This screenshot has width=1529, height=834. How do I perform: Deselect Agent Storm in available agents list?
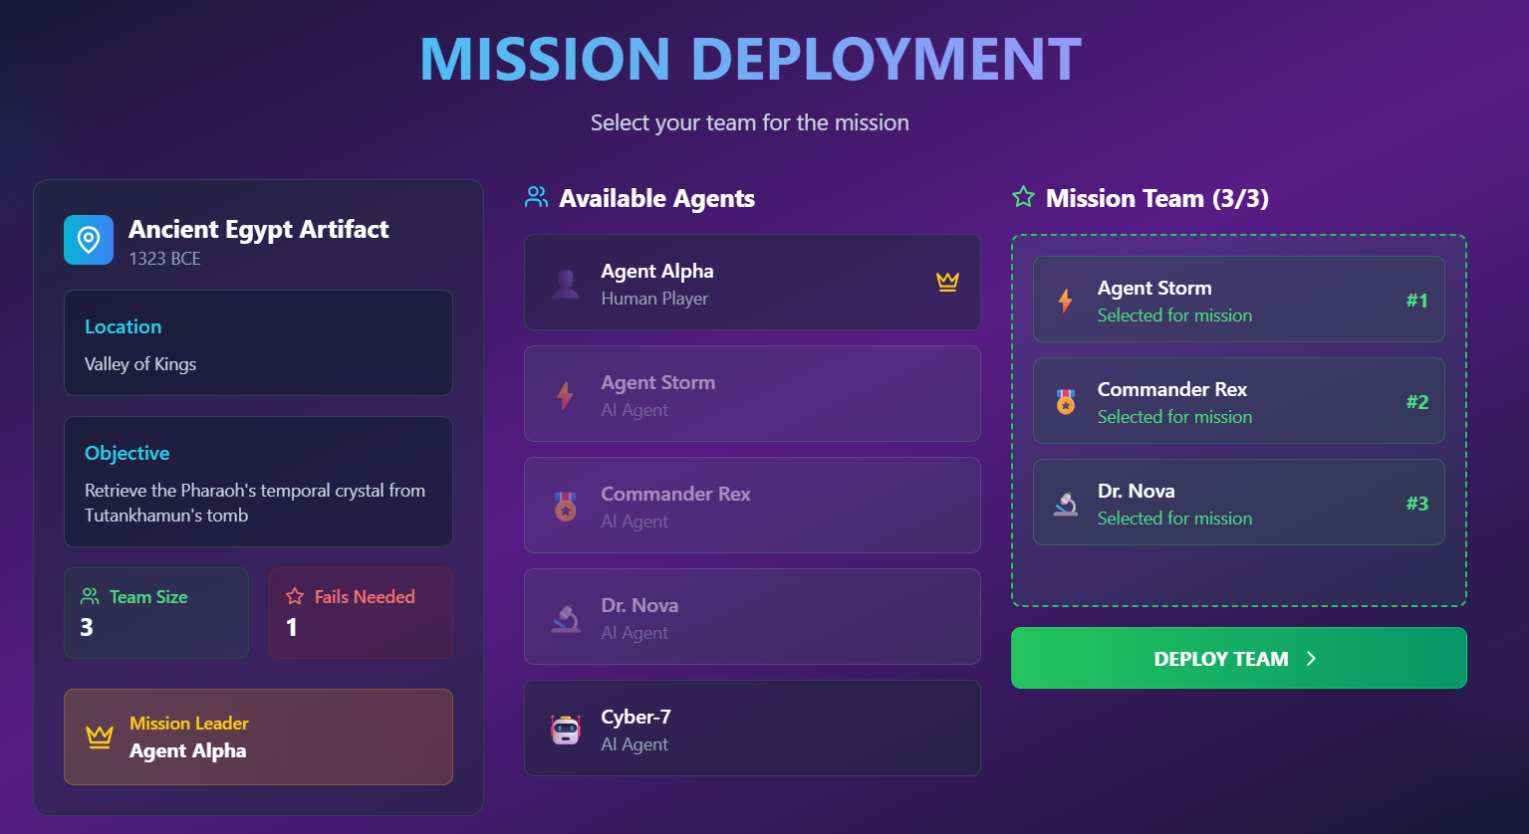[752, 394]
